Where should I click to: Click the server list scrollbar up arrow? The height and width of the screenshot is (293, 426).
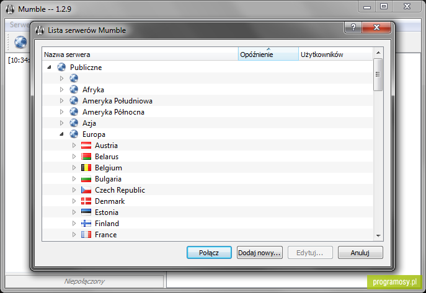[x=378, y=53]
